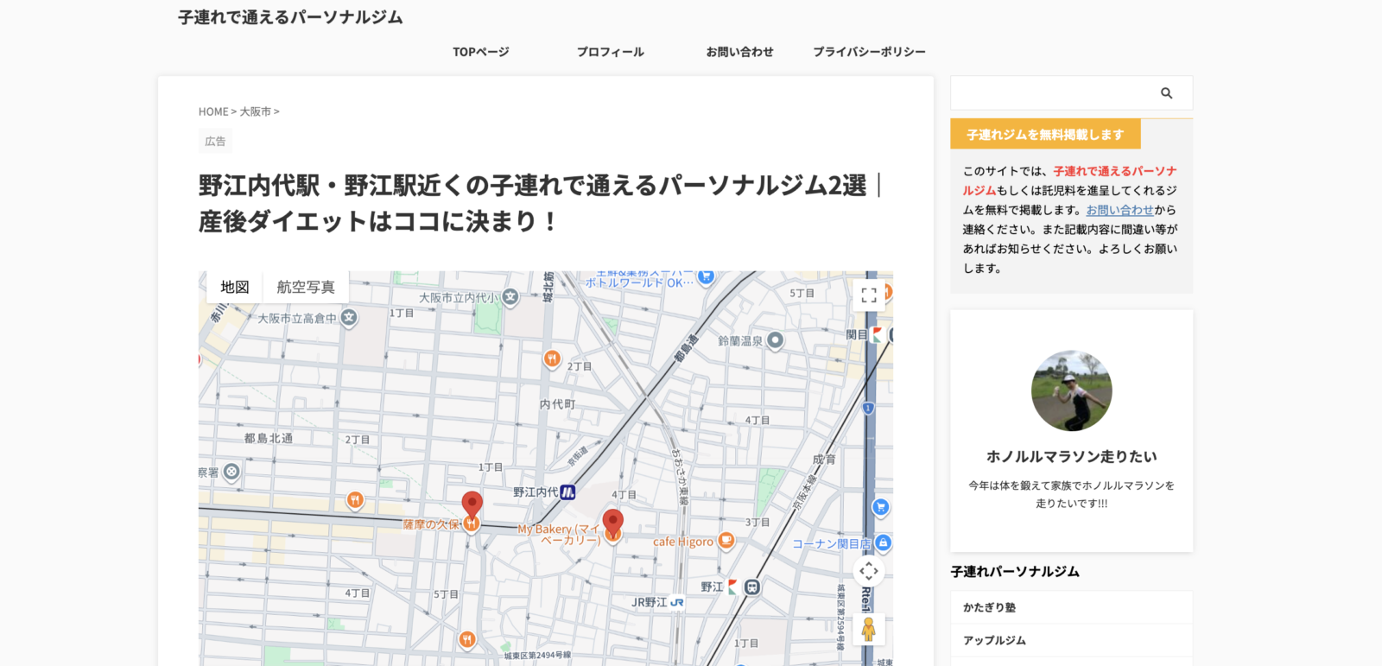Image resolution: width=1382 pixels, height=666 pixels.
Task: Click the 鈴蘭温泉 location marker
Action: point(776,340)
